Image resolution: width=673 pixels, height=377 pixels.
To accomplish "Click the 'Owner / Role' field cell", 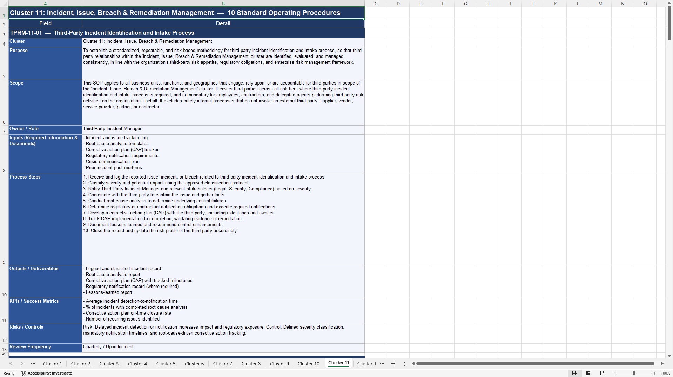I will [45, 130].
